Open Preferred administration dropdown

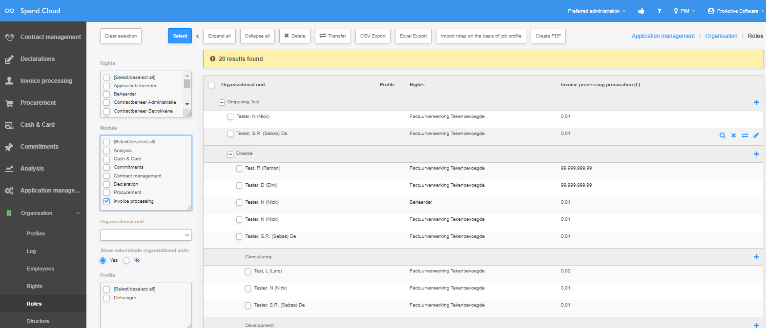point(597,11)
